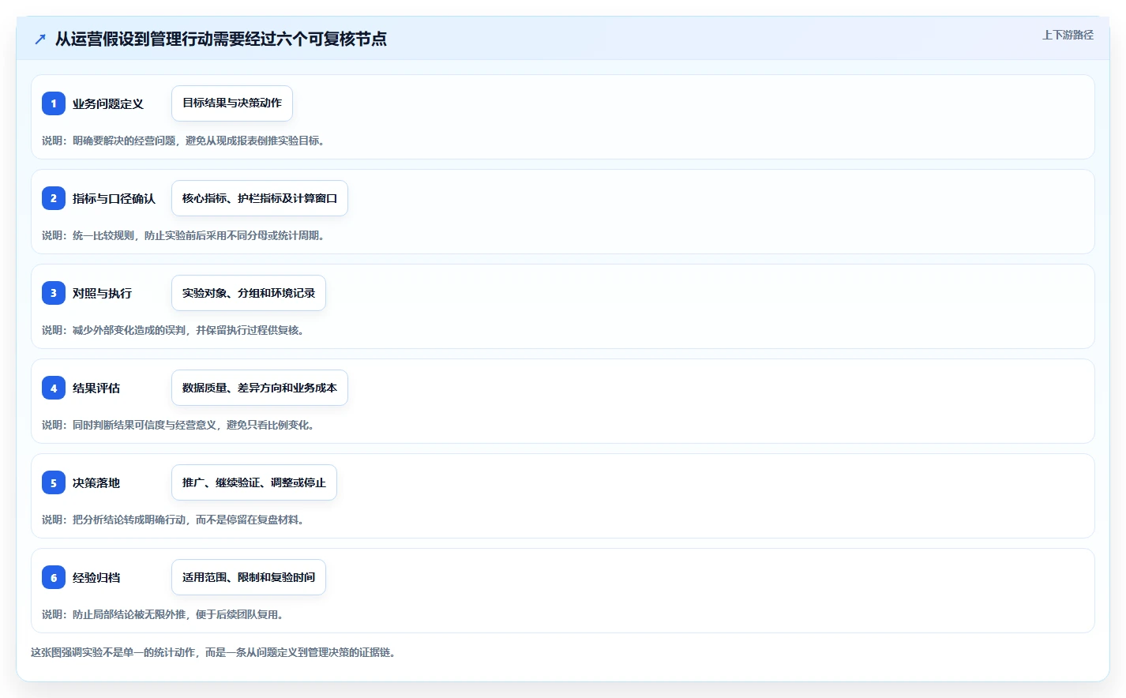Select the 目标结果与决策动作 chip

pyautogui.click(x=232, y=103)
